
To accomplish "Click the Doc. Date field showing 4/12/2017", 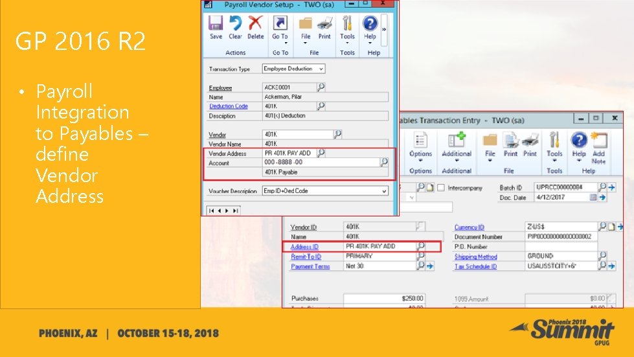I will pos(561,198).
